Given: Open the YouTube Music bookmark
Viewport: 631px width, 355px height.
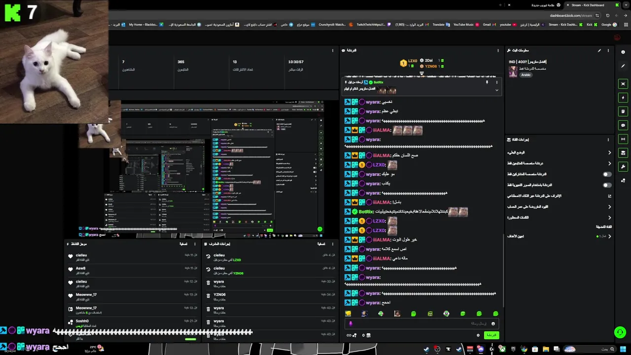Looking at the screenshot, I should [x=466, y=25].
